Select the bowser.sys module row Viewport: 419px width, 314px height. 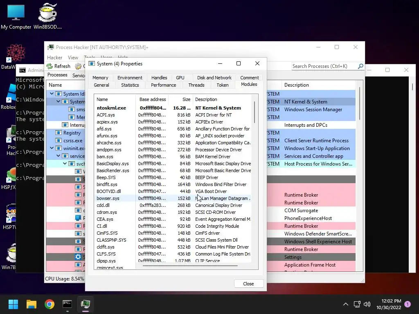coord(173,198)
